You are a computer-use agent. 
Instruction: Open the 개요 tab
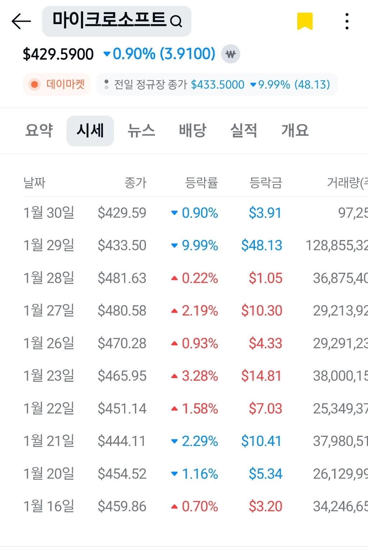pyautogui.click(x=295, y=131)
